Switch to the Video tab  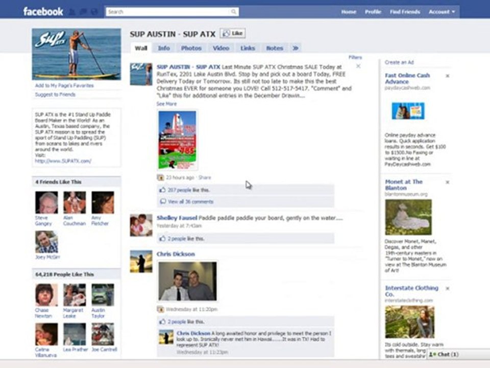pyautogui.click(x=221, y=48)
